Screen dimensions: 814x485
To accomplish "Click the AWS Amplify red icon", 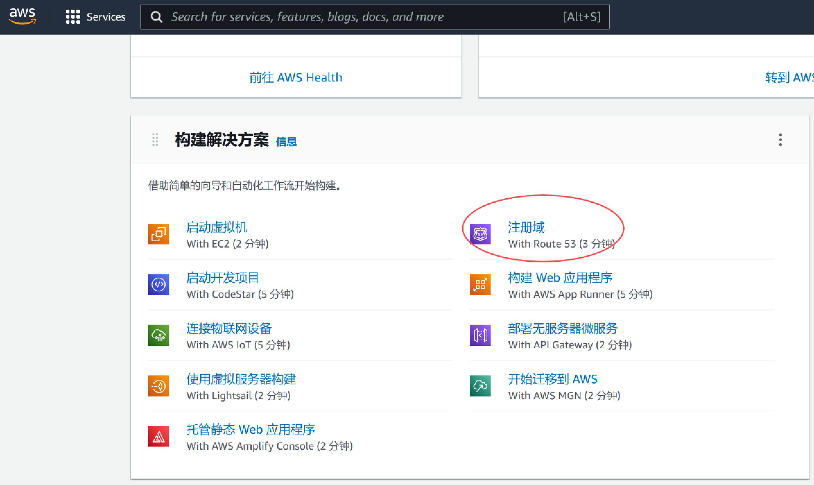I will (x=159, y=436).
